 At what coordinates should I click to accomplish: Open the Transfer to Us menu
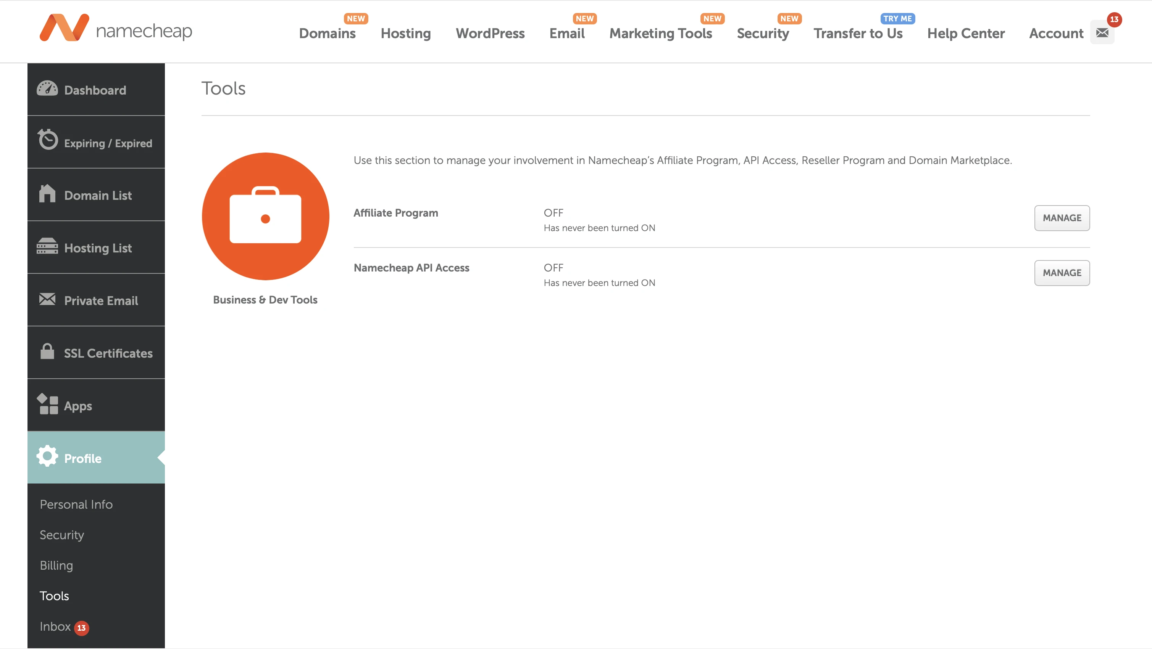coord(858,34)
